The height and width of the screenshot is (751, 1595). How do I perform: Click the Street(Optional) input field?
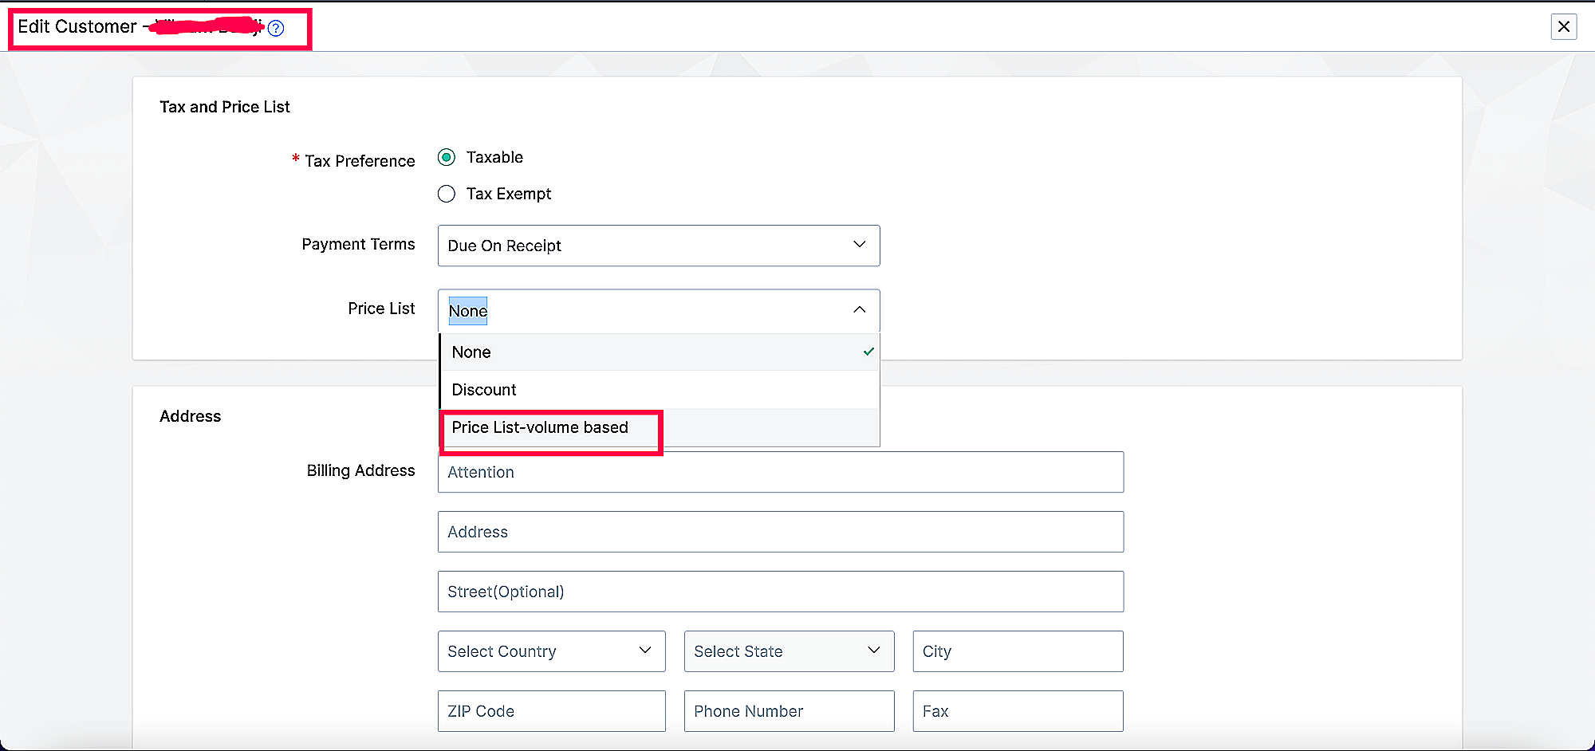pyautogui.click(x=780, y=592)
